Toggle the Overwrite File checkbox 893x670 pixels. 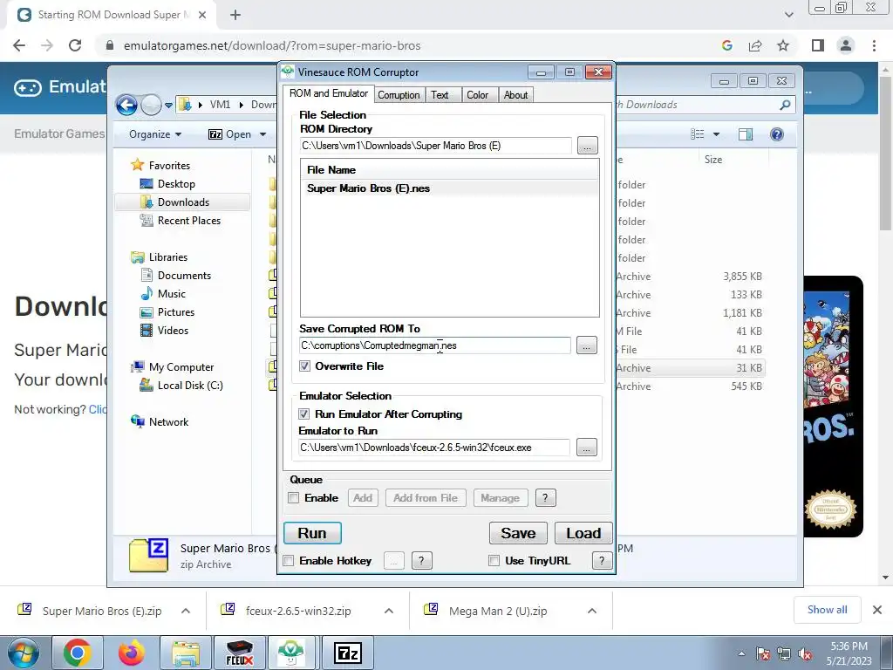click(x=304, y=366)
